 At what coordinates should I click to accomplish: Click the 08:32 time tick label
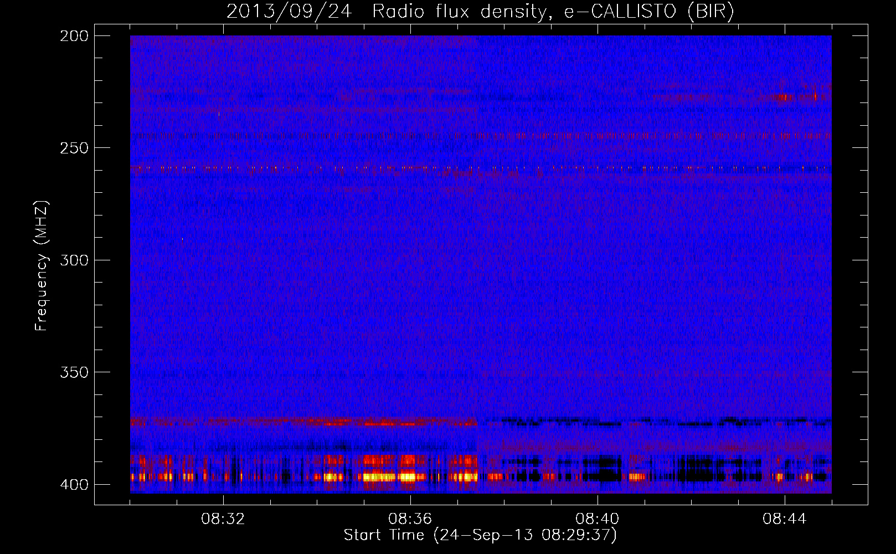(223, 519)
